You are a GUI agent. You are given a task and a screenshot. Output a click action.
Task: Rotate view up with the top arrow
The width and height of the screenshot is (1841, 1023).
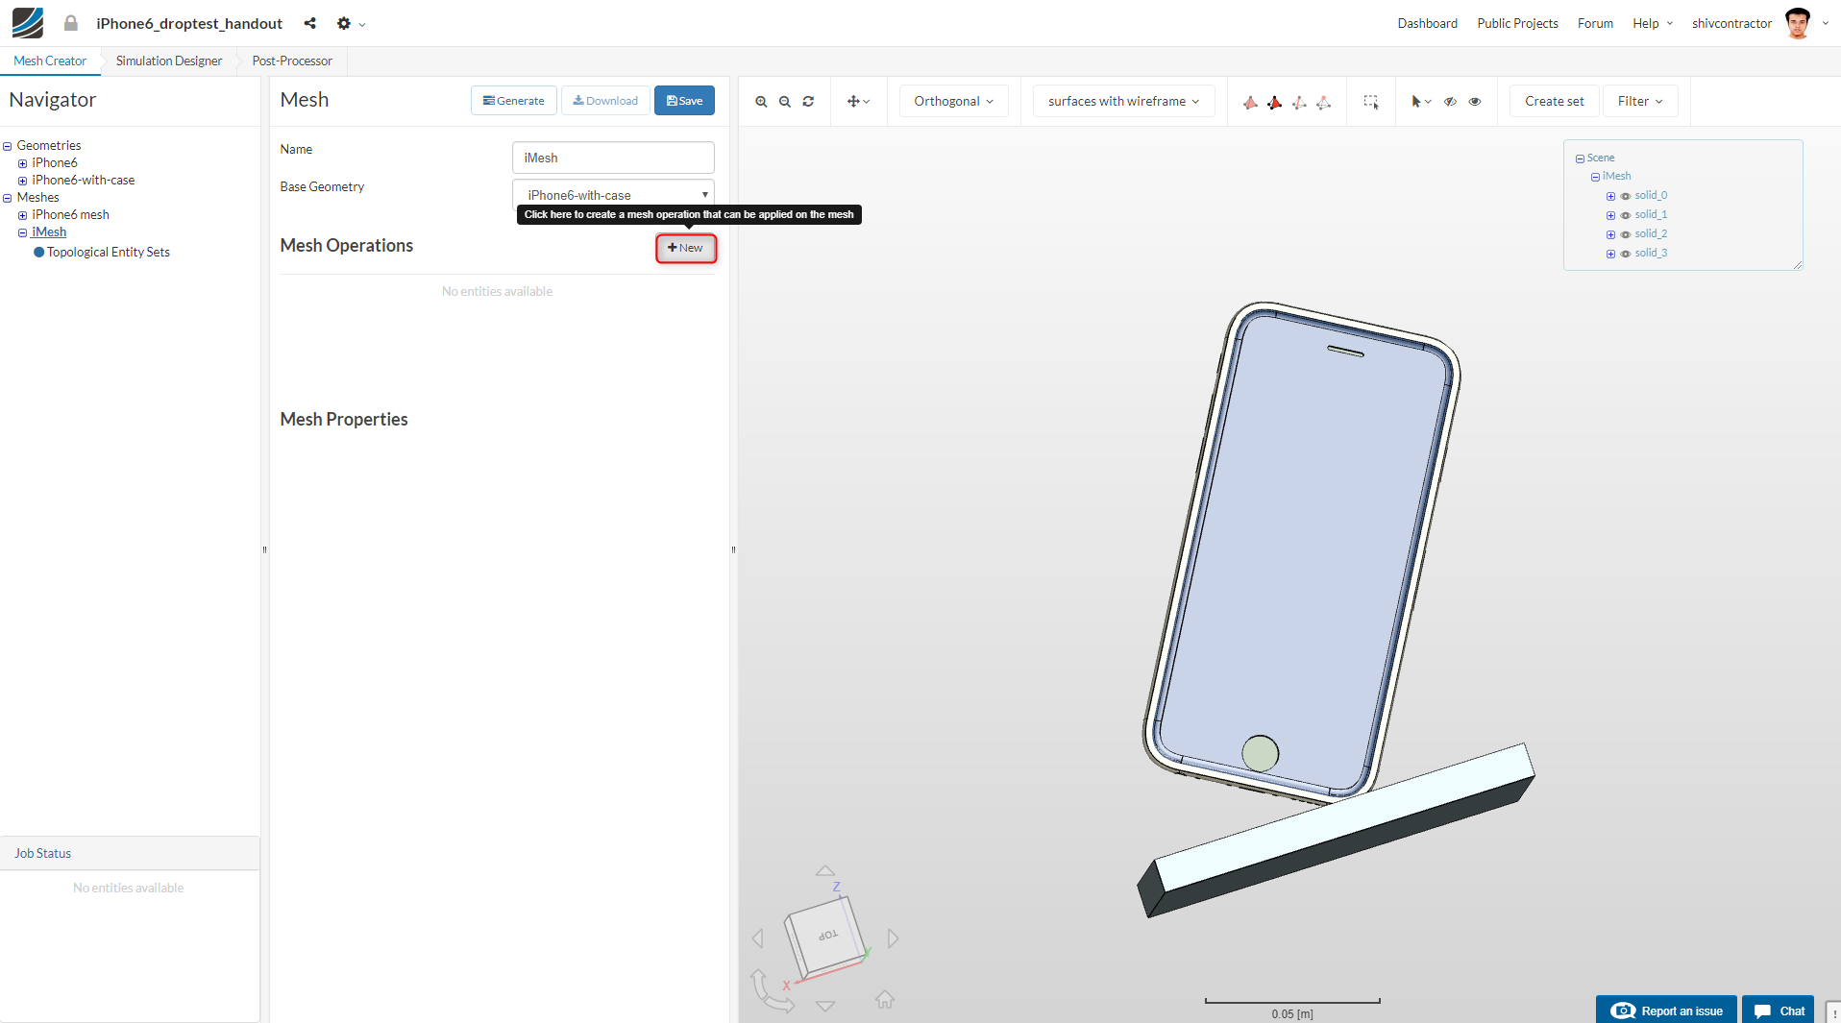coord(825,871)
